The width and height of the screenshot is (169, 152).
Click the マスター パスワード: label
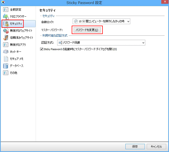coord(52,30)
